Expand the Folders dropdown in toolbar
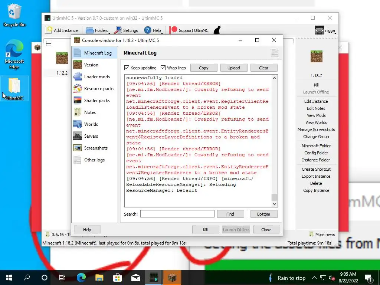 coord(98,30)
